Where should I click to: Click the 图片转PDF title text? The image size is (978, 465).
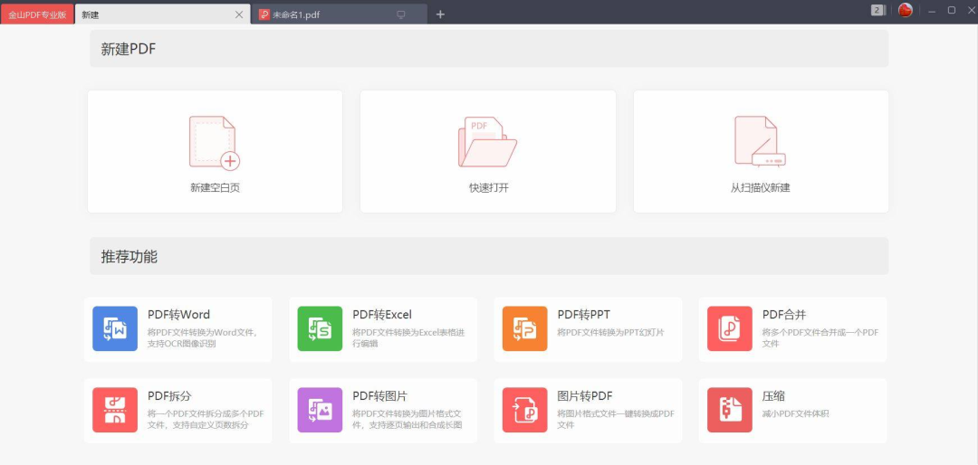pos(585,396)
